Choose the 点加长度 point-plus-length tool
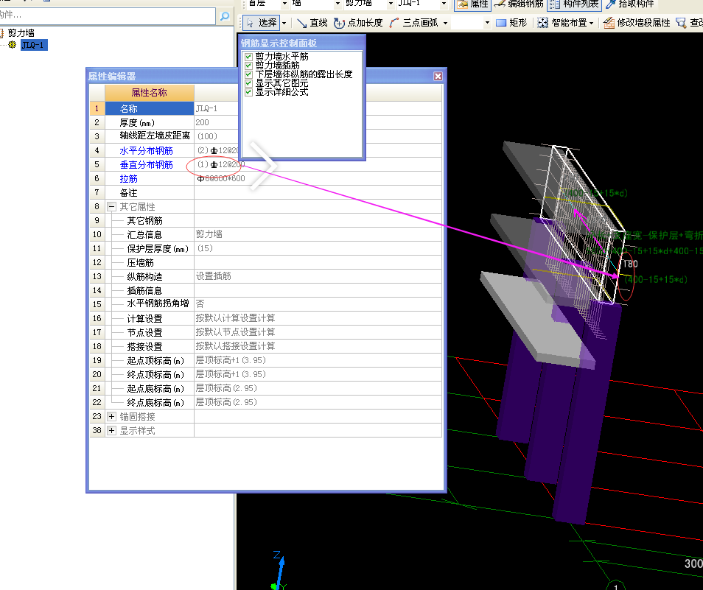The height and width of the screenshot is (590, 703). tap(358, 23)
